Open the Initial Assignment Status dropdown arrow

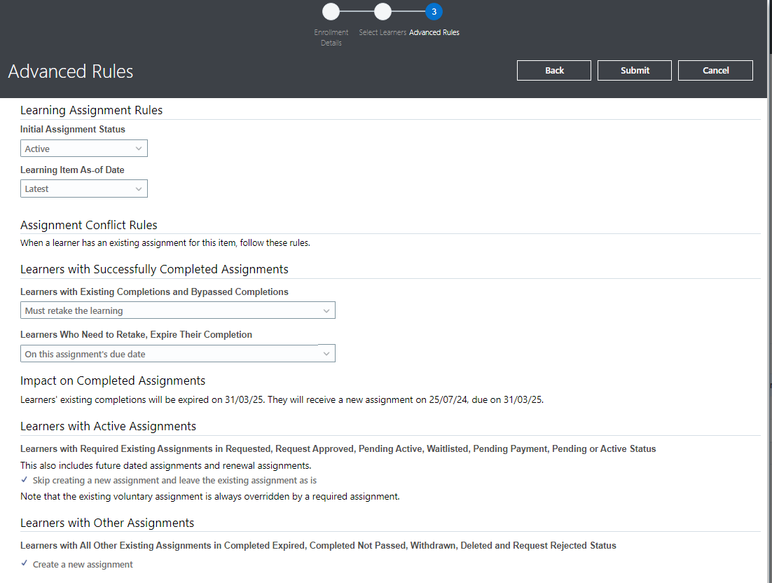(139, 148)
